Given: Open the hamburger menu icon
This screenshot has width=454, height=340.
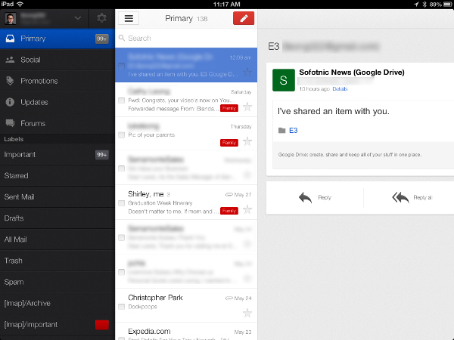Looking at the screenshot, I should pos(129,18).
